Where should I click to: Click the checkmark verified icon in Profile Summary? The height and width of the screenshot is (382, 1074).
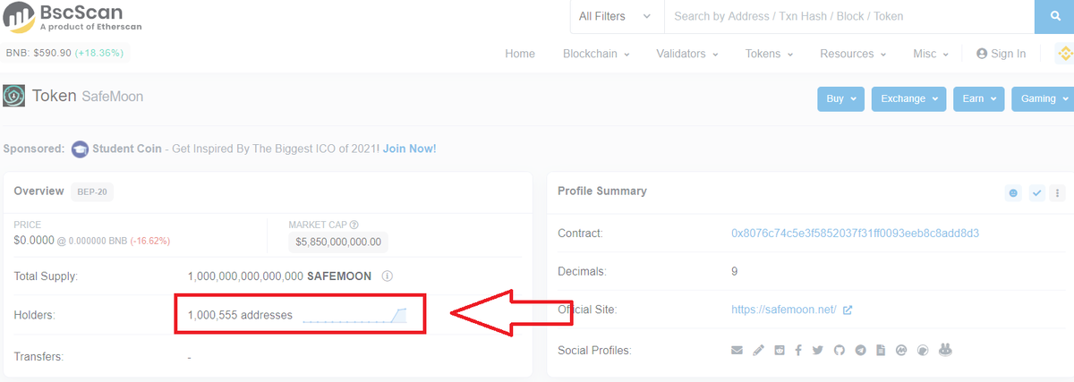click(1037, 192)
